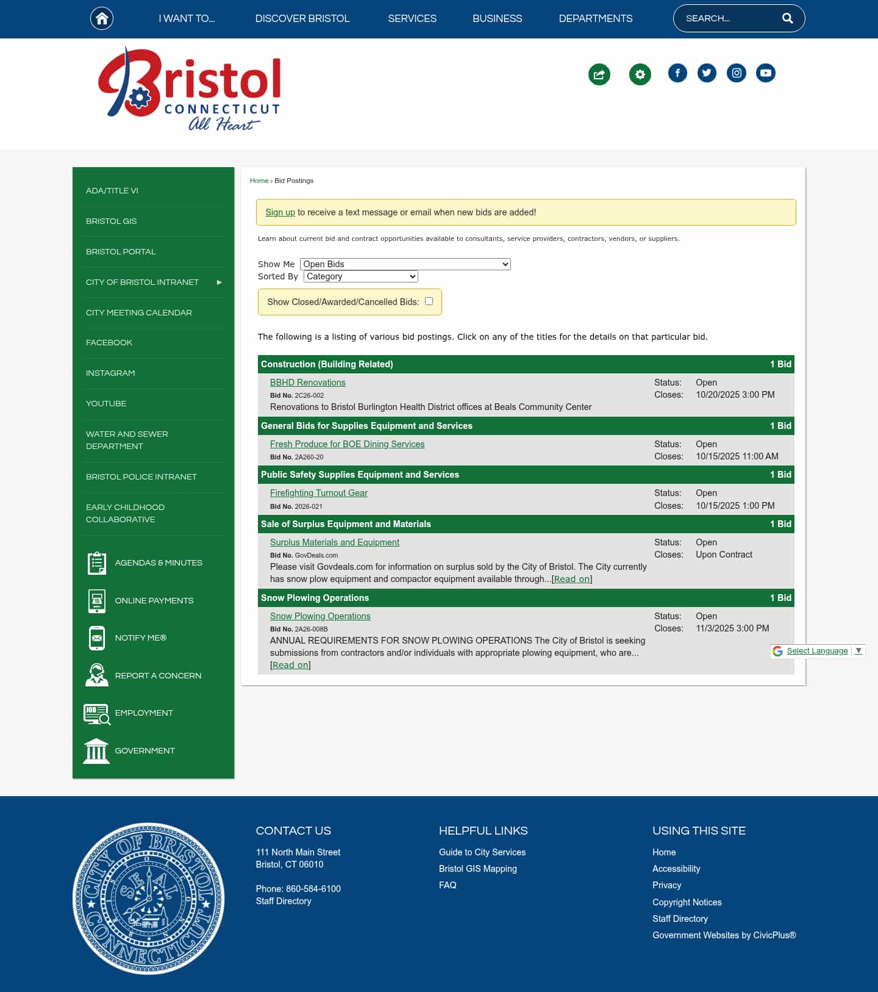Image resolution: width=878 pixels, height=992 pixels.
Task: Click the search magnifier icon
Action: click(x=787, y=18)
